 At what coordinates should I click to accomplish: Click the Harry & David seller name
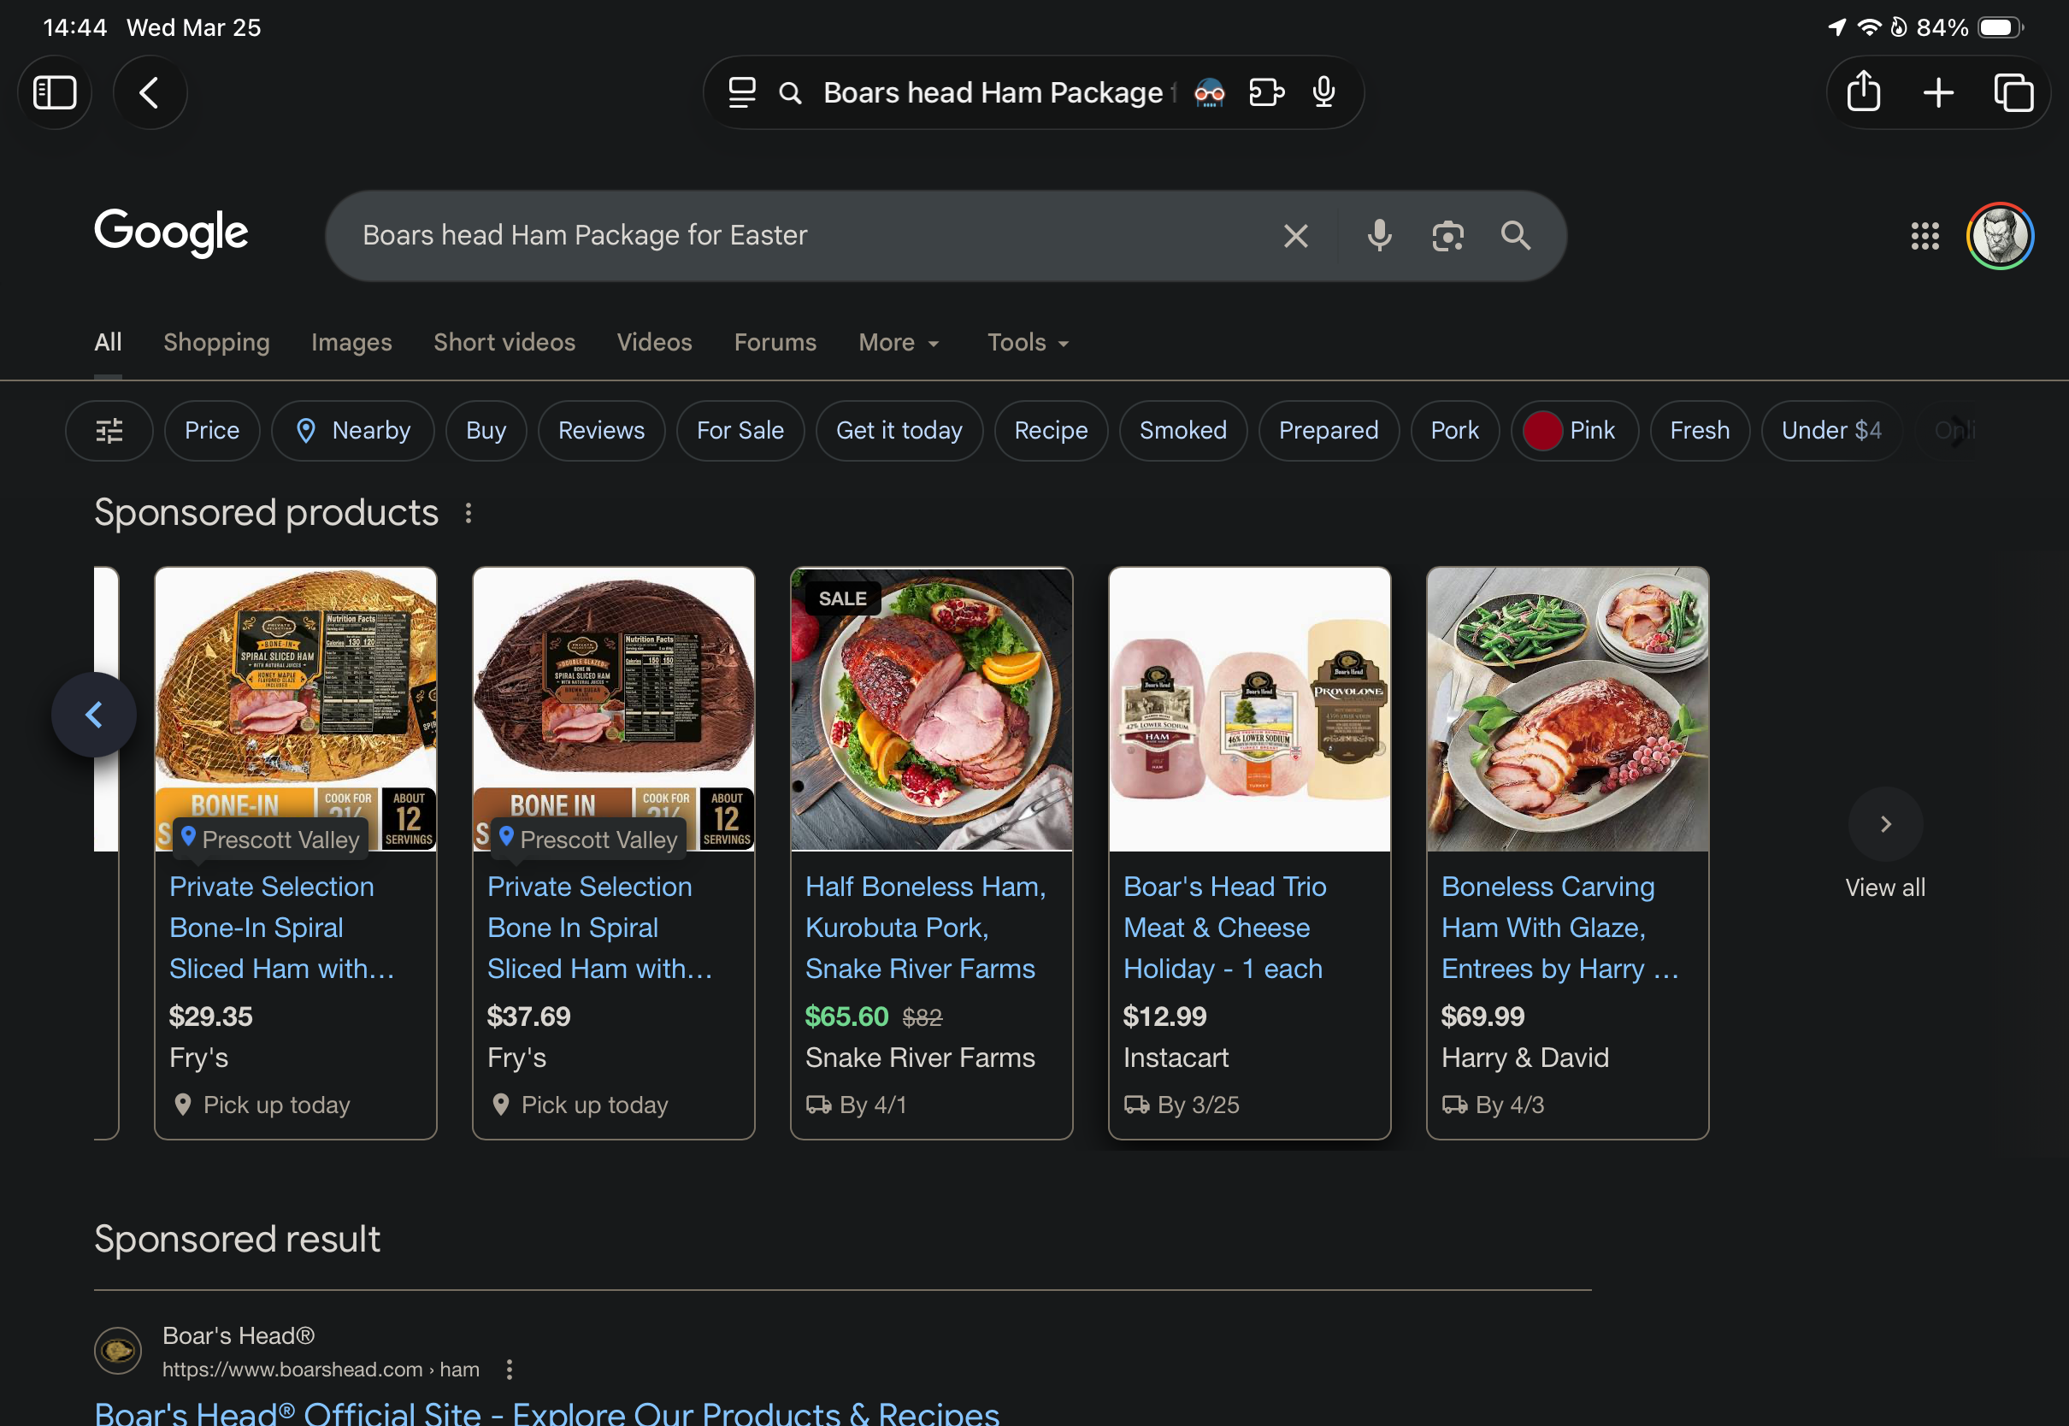click(1525, 1058)
